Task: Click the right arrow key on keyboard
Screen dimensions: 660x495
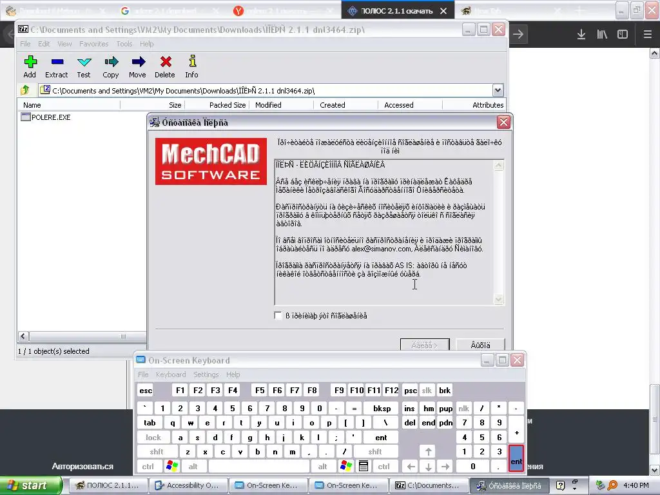Action: click(x=446, y=467)
